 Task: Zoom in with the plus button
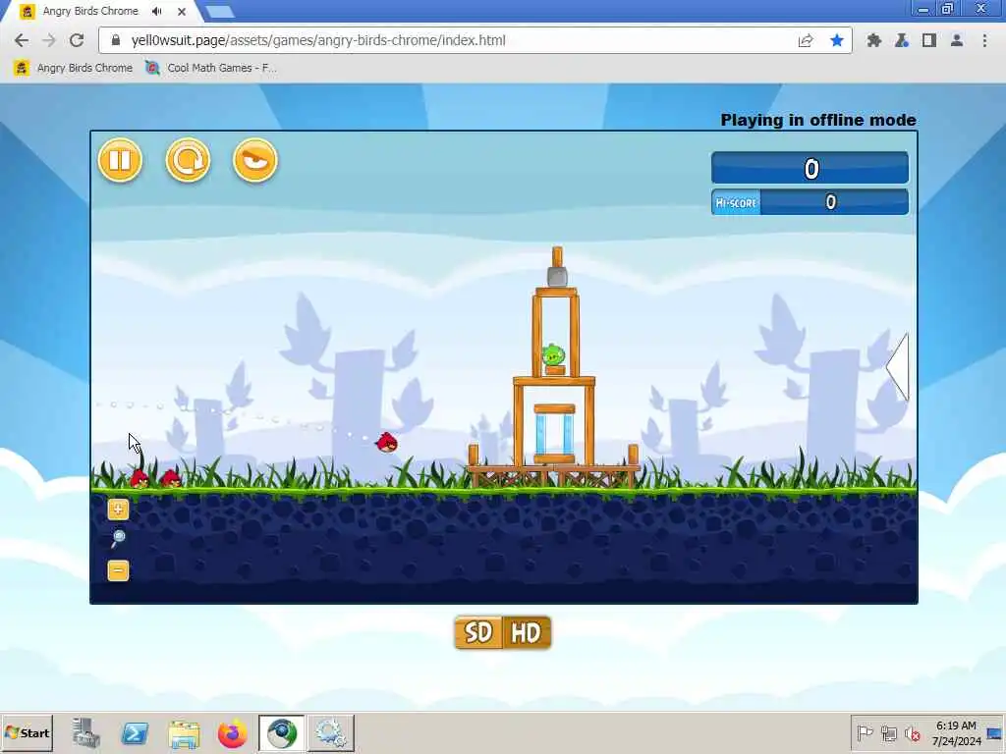118,510
